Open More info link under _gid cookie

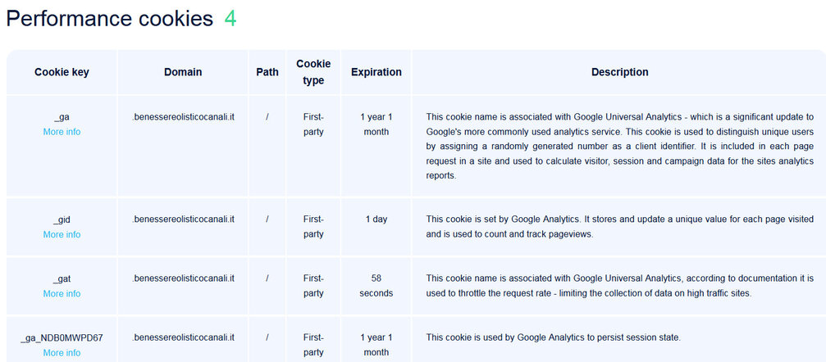pyautogui.click(x=62, y=234)
